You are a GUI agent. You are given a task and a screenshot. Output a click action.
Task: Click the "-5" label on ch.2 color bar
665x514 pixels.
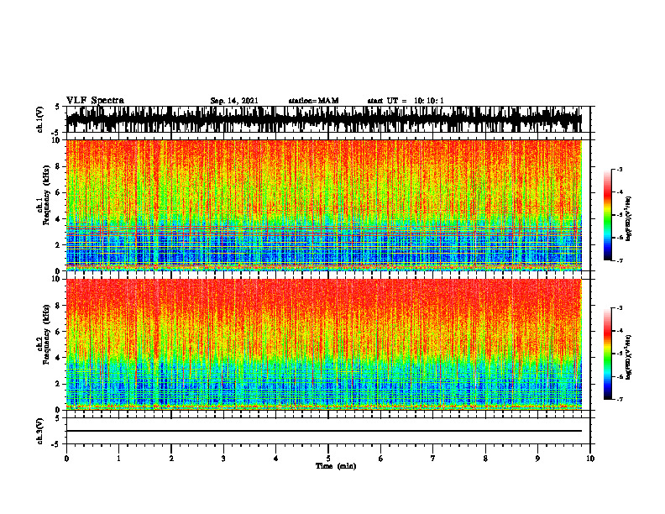click(620, 354)
